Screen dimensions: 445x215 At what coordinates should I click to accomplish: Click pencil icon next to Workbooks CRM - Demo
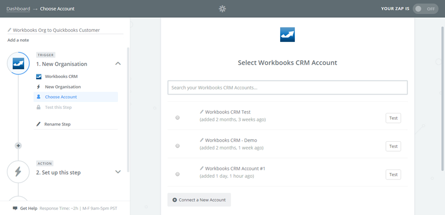point(202,140)
